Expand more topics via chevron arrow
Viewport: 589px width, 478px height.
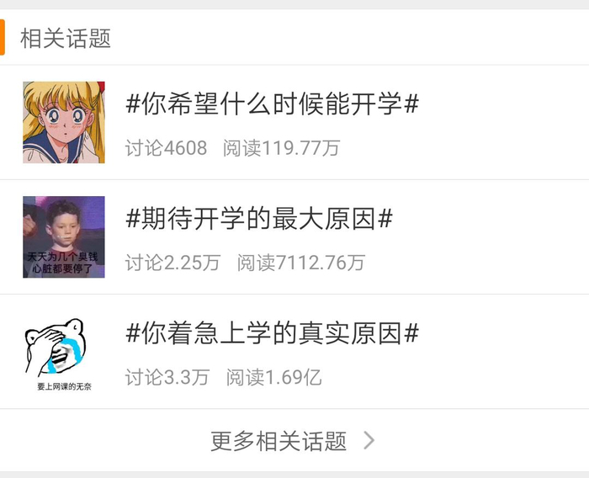point(369,441)
